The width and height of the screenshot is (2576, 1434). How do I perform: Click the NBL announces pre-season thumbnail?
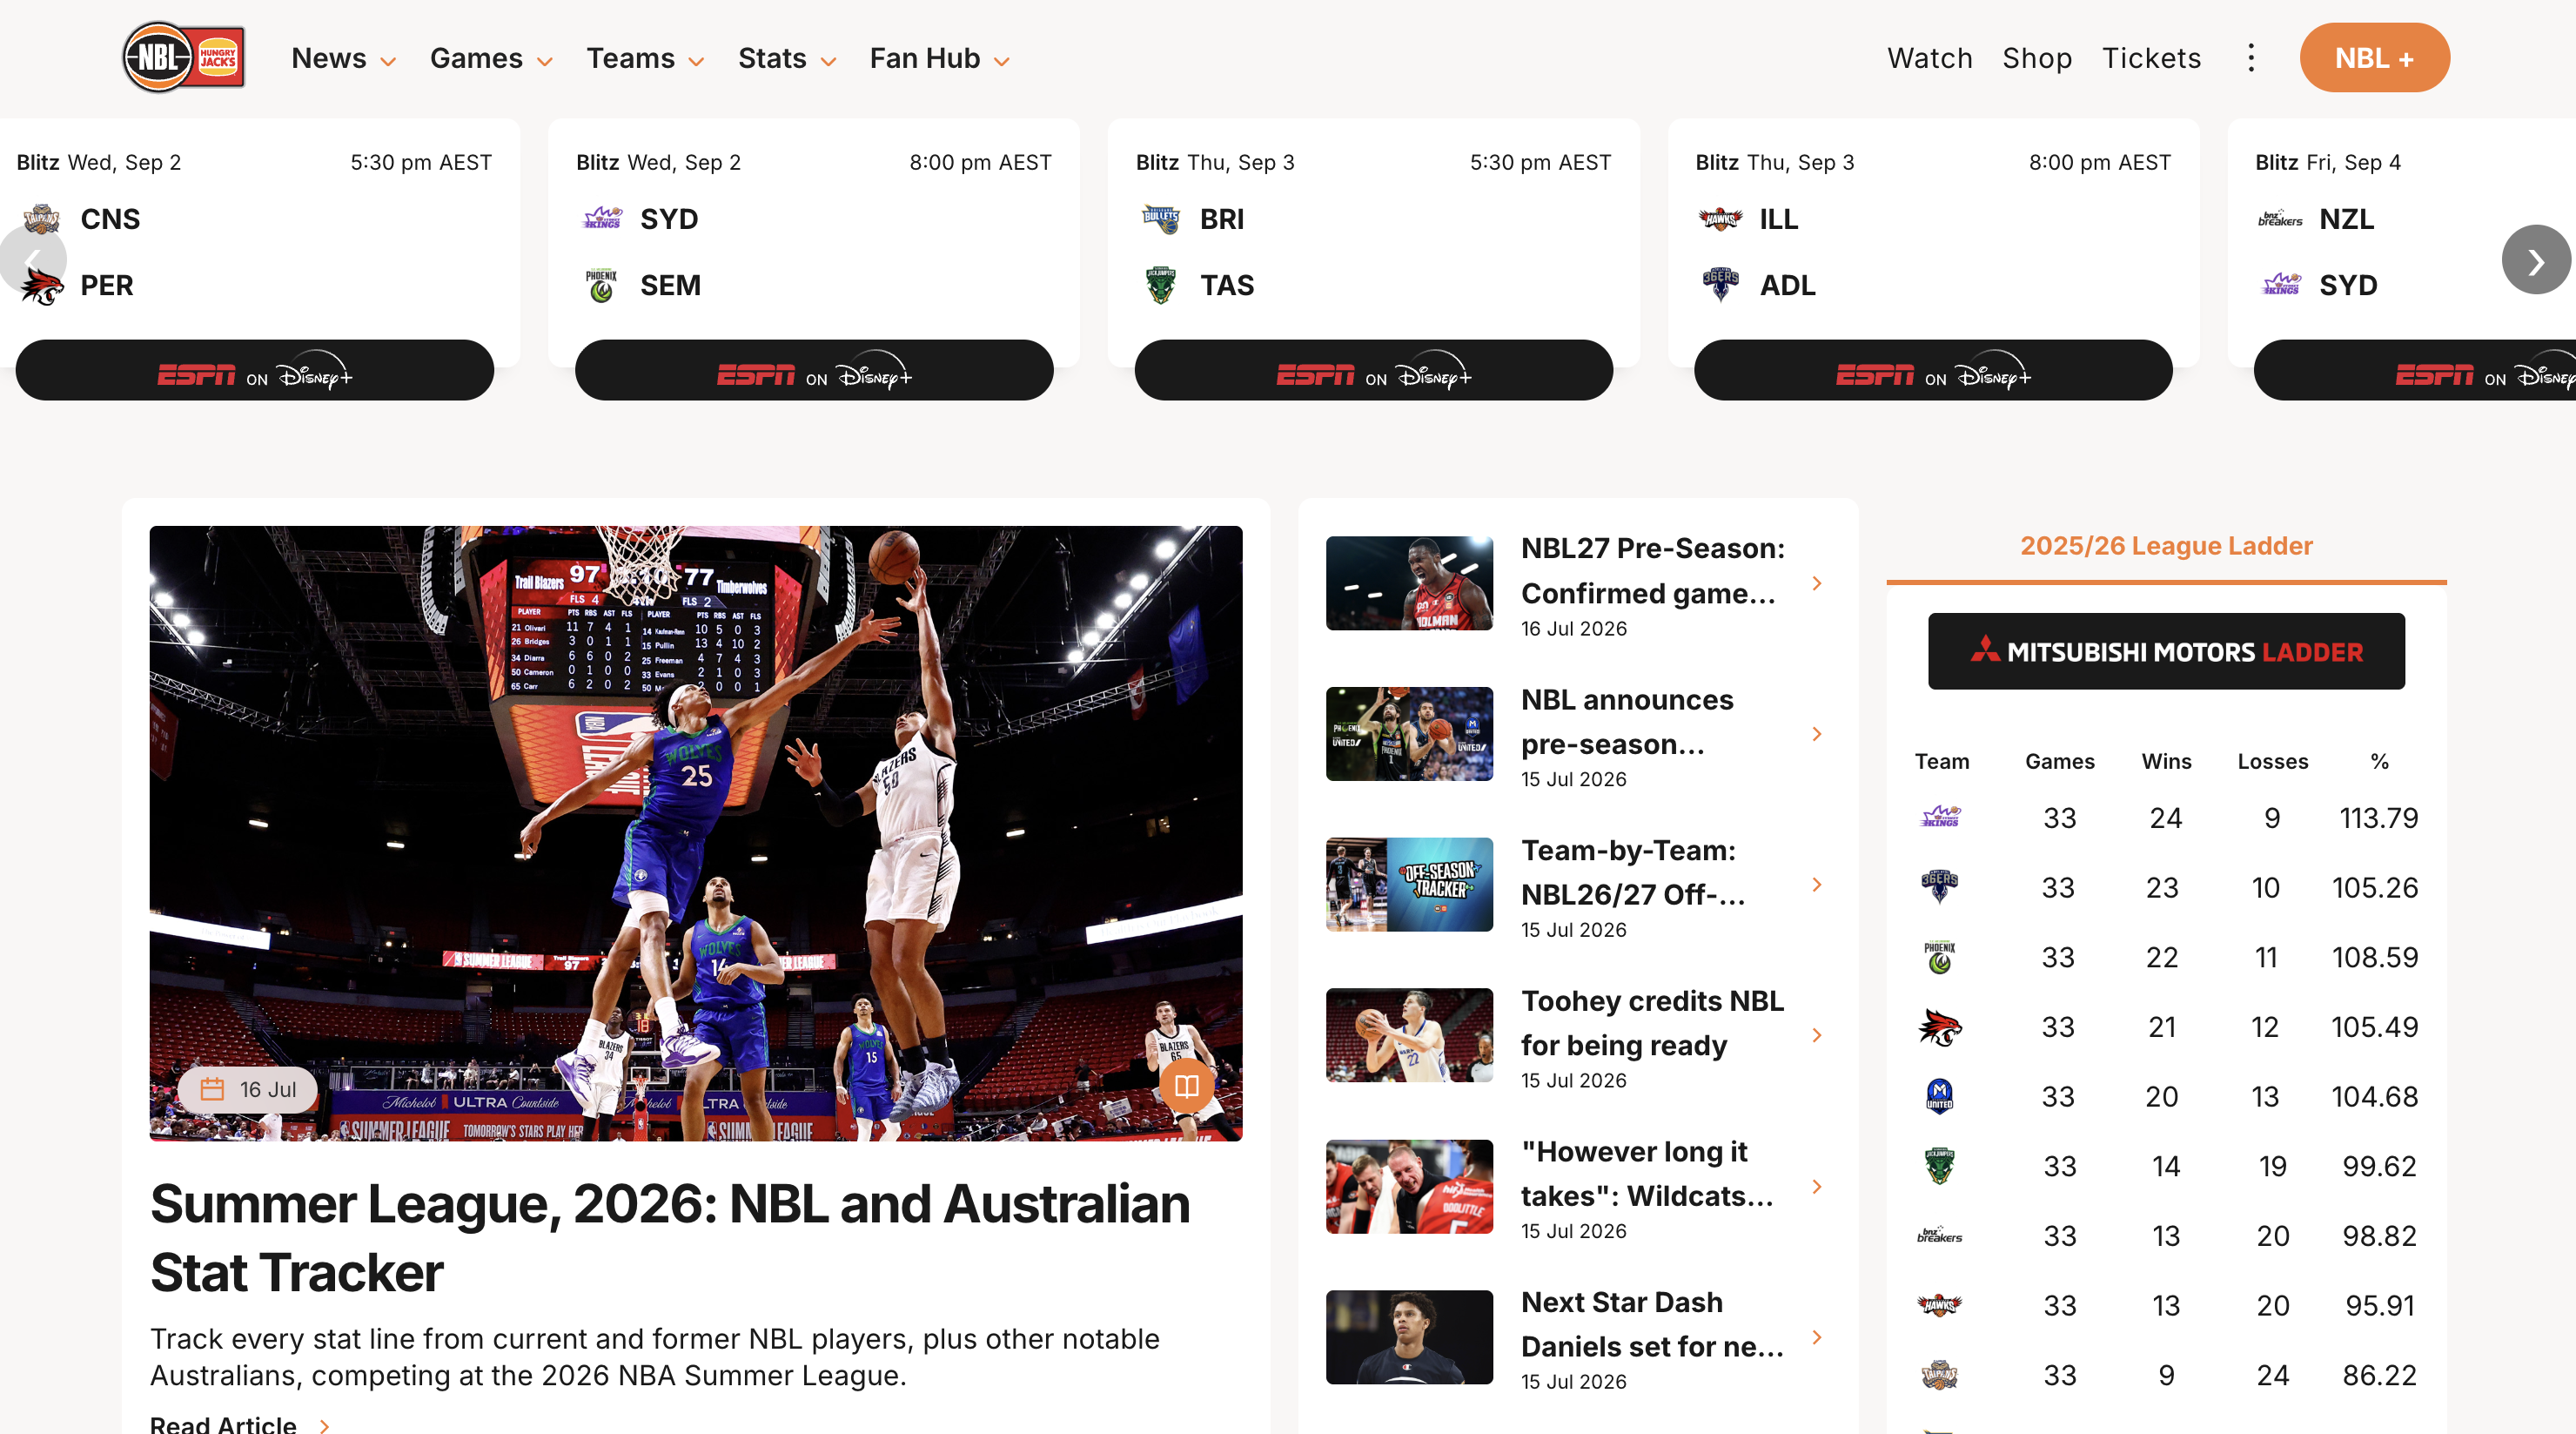1409,733
